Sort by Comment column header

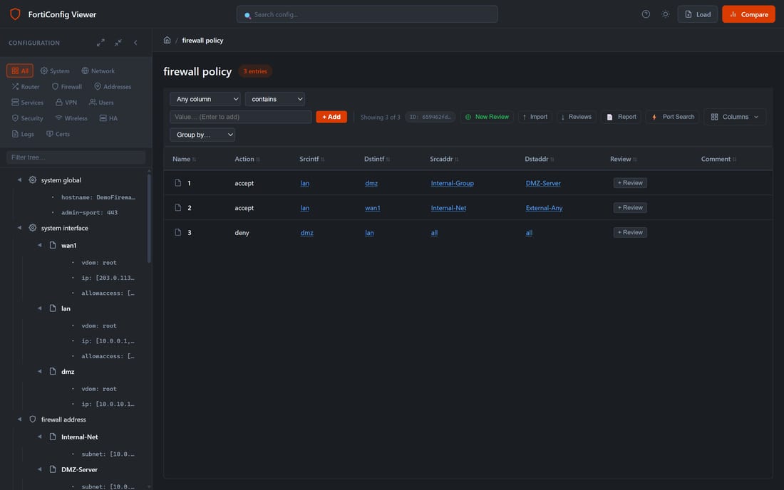click(x=718, y=159)
